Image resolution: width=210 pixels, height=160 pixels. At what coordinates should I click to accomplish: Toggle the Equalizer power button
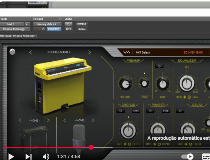[x=160, y=66]
